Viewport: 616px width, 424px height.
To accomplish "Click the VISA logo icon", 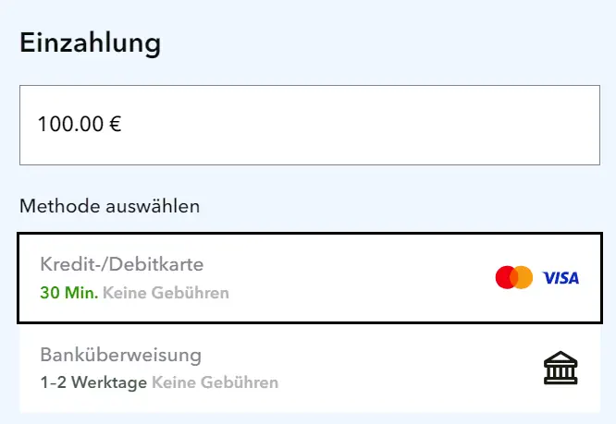I will point(561,278).
